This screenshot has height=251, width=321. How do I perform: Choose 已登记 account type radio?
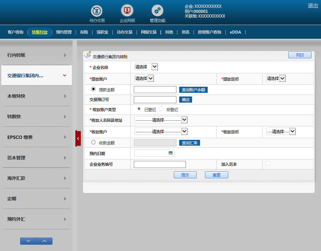pos(139,109)
